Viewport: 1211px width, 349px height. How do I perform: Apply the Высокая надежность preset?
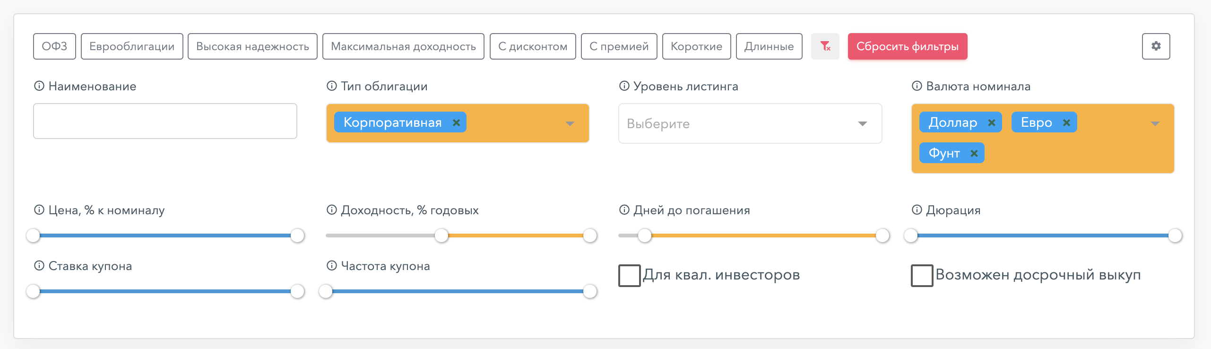click(x=252, y=46)
